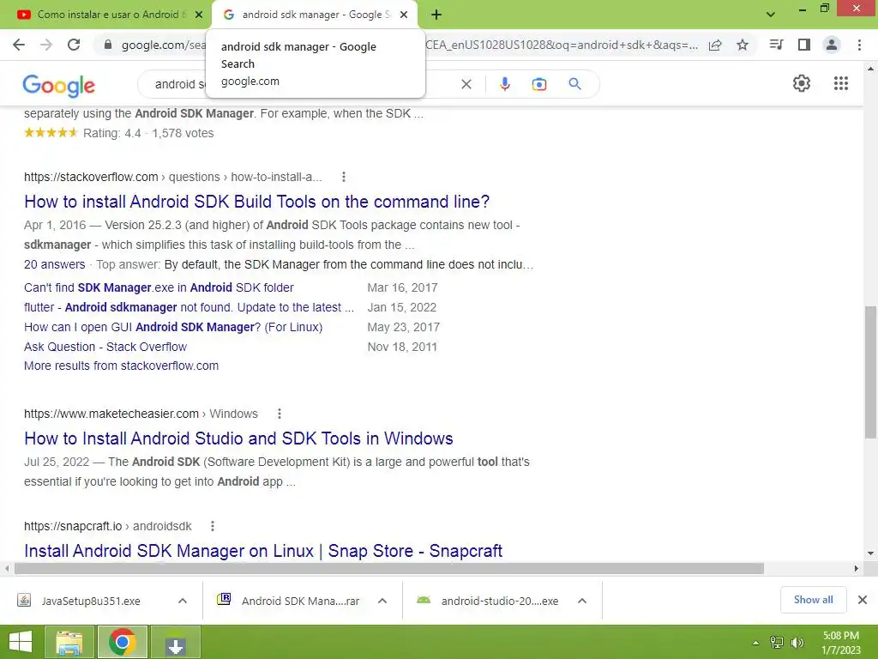Go to Google homepage via logo
Screen dimensions: 878x659
[59, 85]
